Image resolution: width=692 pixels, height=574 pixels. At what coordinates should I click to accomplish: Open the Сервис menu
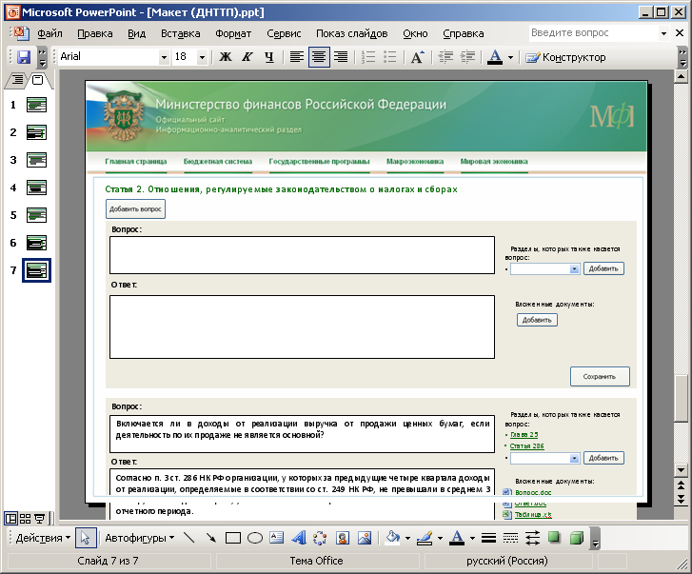[284, 33]
